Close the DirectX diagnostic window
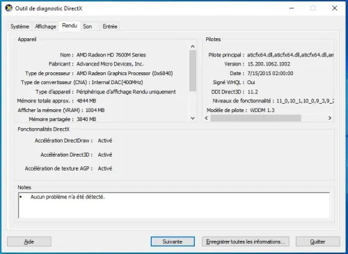The width and height of the screenshot is (348, 254). coord(335,8)
